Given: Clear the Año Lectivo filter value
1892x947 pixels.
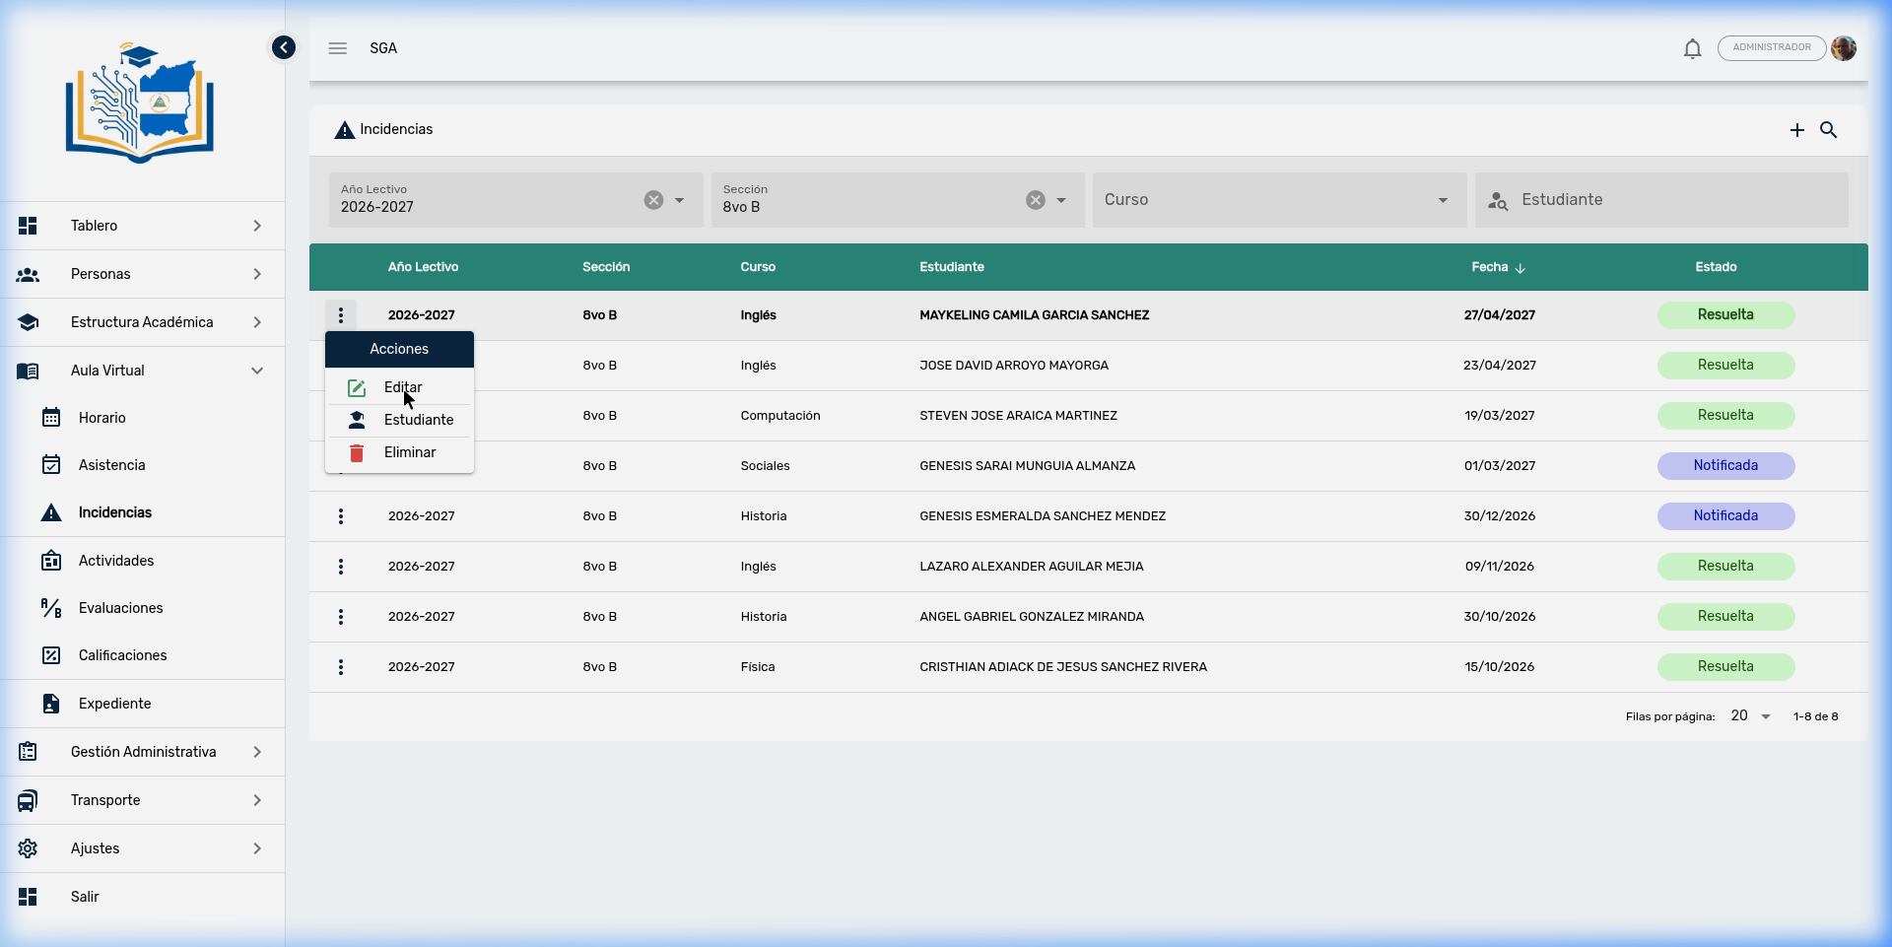Looking at the screenshot, I should [x=653, y=200].
